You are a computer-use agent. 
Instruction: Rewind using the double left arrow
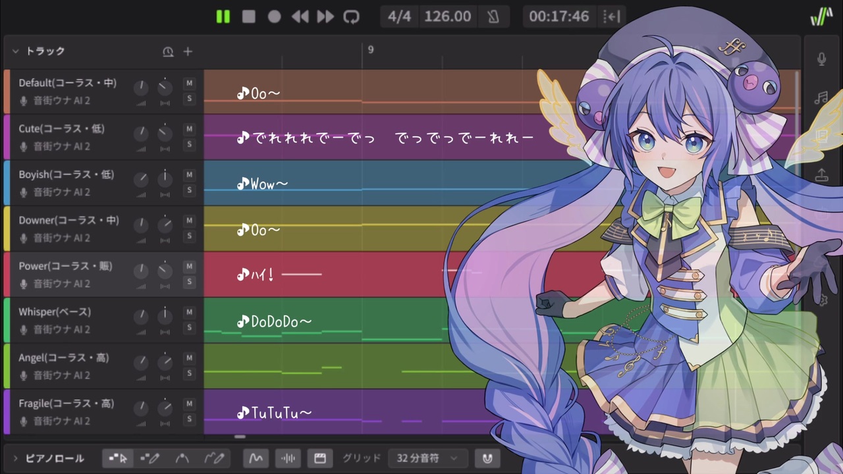300,16
